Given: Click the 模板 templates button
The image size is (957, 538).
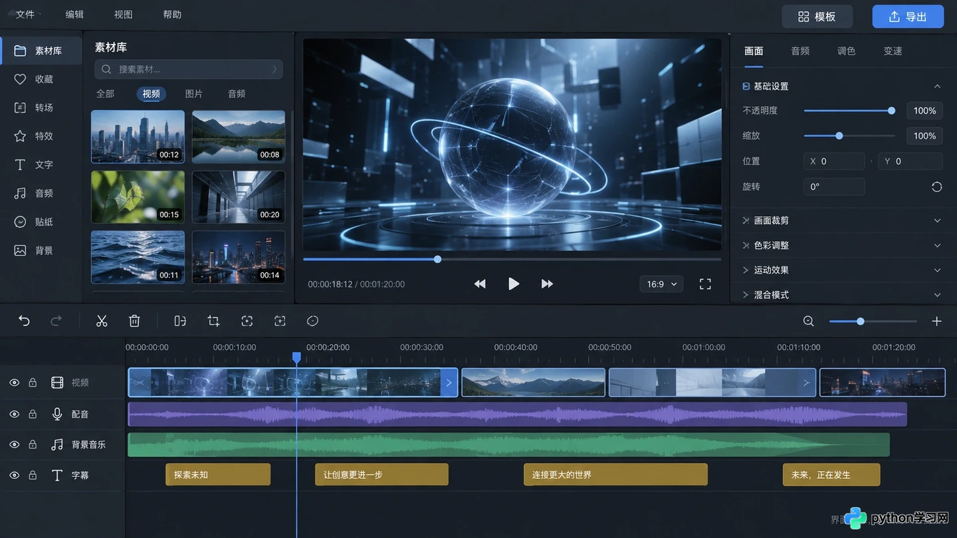Looking at the screenshot, I should [x=817, y=17].
